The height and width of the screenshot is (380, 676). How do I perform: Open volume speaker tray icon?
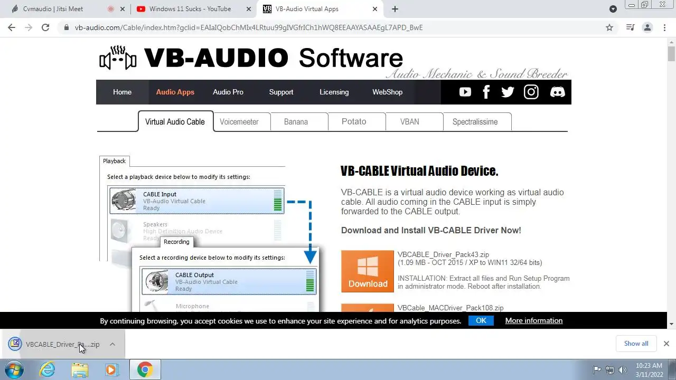623,370
